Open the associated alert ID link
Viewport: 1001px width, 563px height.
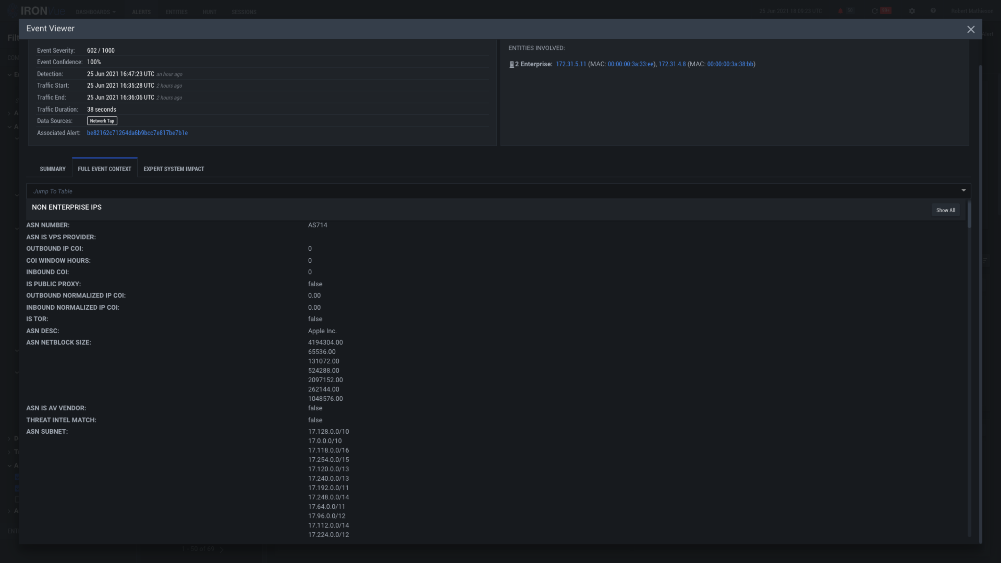[x=137, y=133]
